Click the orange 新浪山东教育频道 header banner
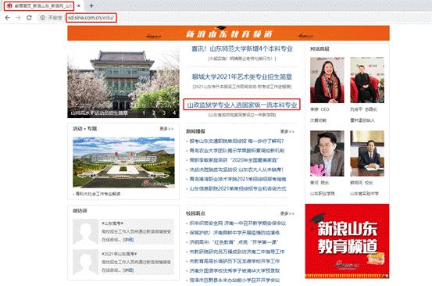Viewport: 432px width, 286px height. pyautogui.click(x=228, y=33)
